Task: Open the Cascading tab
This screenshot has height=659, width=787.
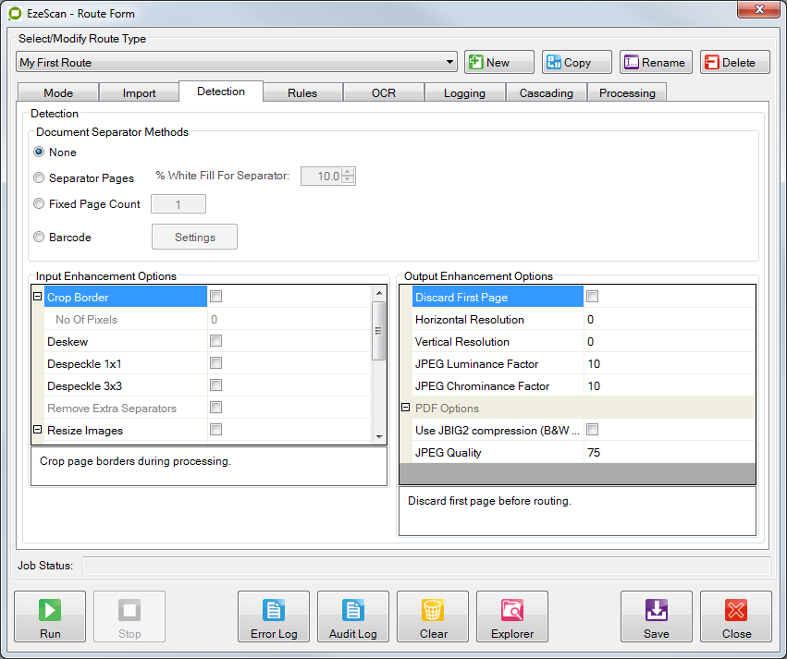Action: [546, 92]
